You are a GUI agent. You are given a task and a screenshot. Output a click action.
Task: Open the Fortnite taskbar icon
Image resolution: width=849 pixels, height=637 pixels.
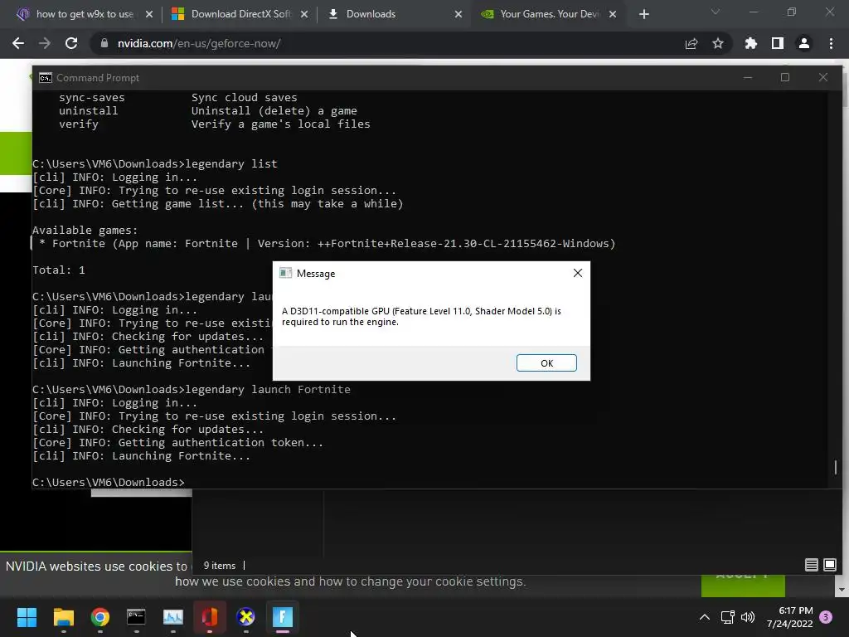tap(283, 617)
